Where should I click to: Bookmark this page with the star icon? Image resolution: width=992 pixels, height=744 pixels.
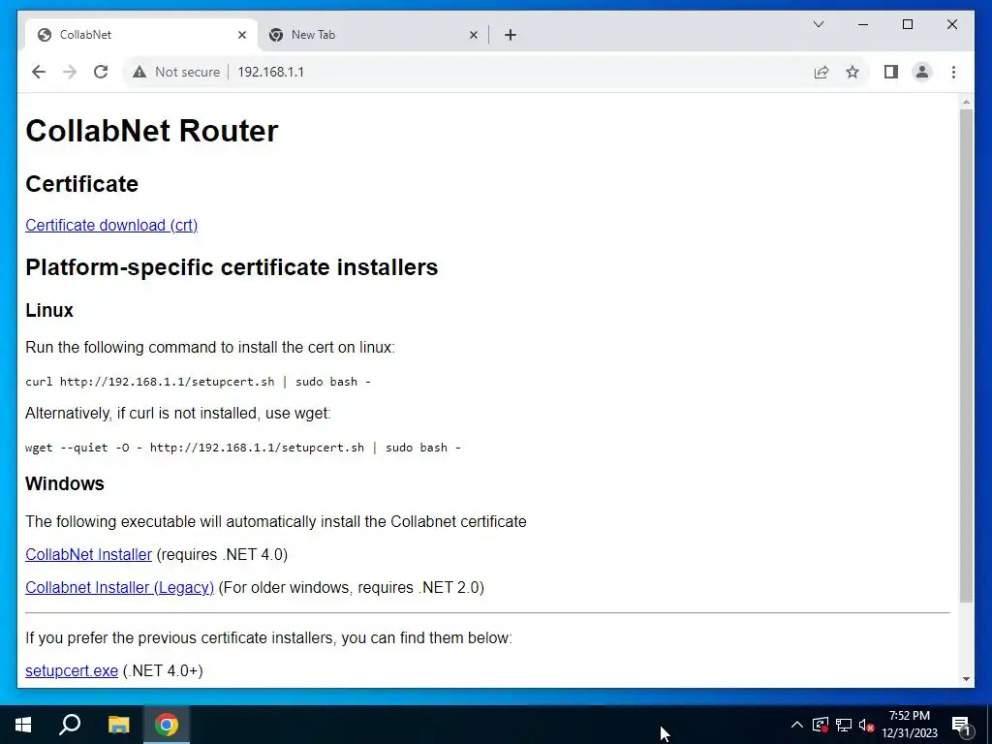click(852, 72)
